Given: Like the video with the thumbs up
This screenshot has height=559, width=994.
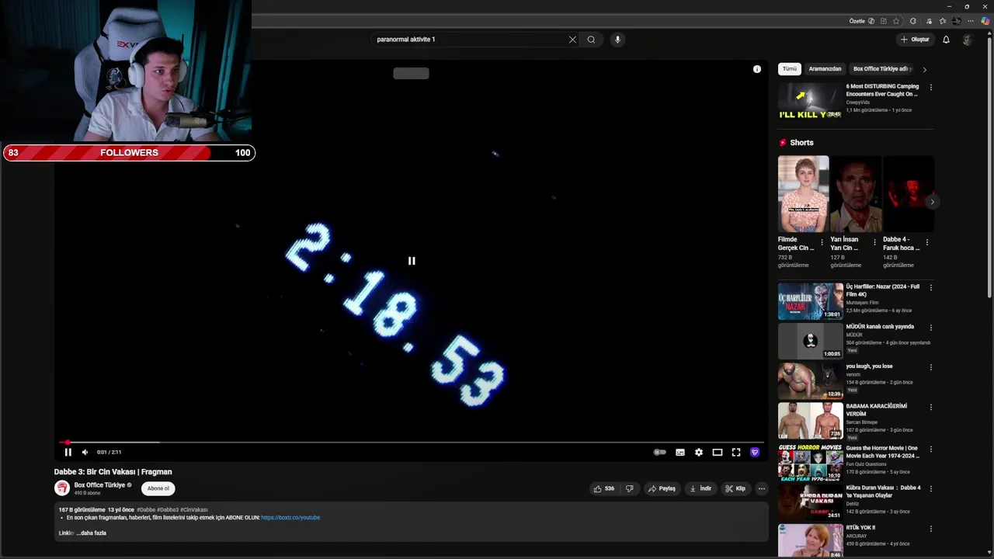Looking at the screenshot, I should point(604,488).
